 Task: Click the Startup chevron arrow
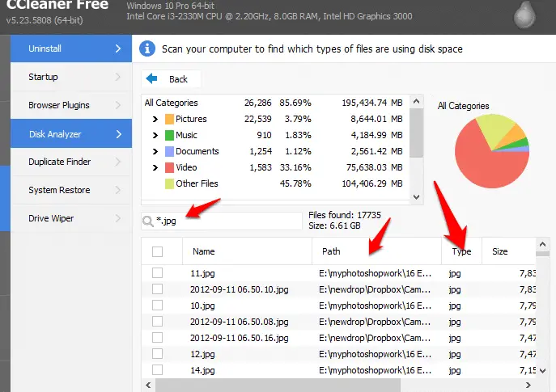(x=118, y=77)
